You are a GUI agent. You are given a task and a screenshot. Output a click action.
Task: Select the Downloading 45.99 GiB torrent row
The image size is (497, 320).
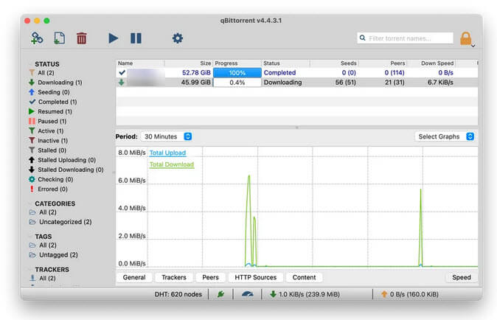click(x=296, y=83)
